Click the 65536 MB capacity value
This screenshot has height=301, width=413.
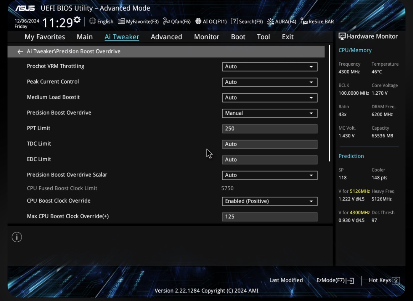pyautogui.click(x=382, y=136)
